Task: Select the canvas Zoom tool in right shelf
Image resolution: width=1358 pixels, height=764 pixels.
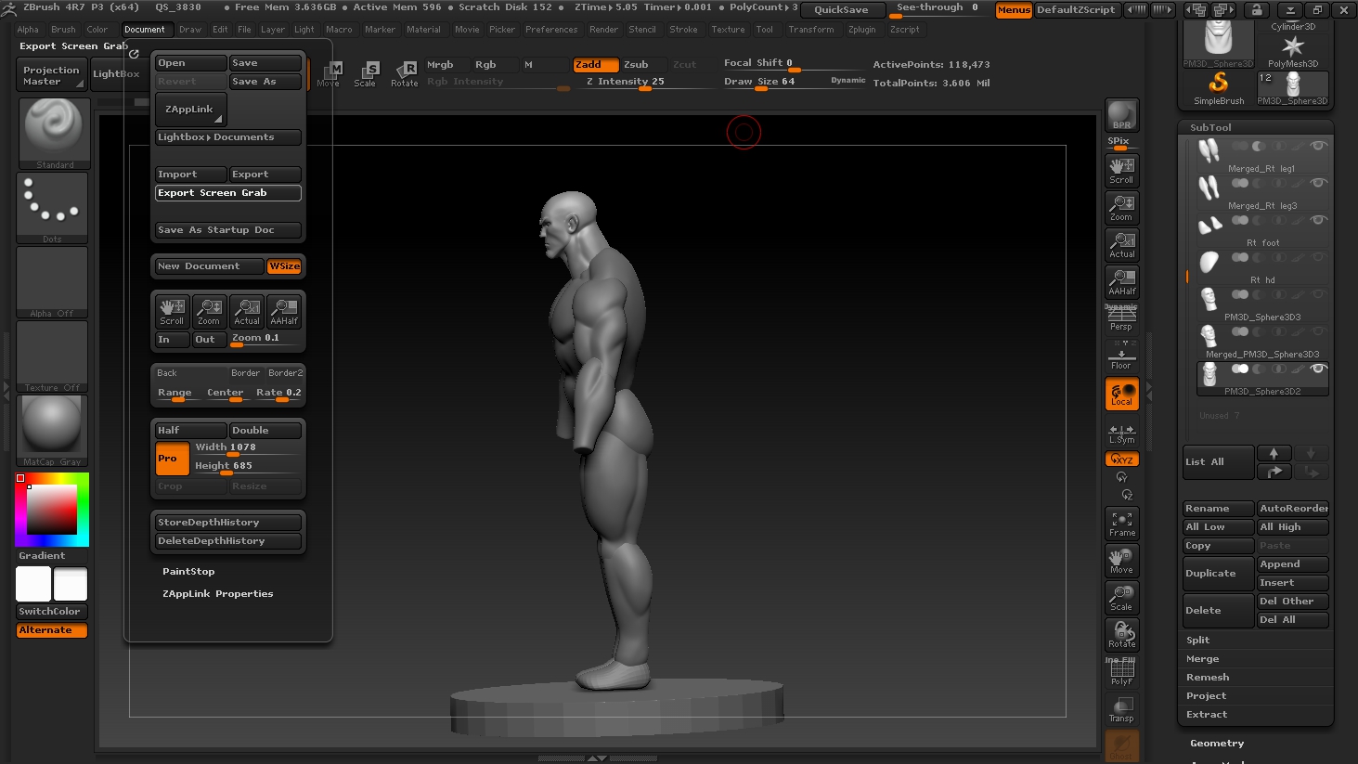Action: click(x=1122, y=208)
